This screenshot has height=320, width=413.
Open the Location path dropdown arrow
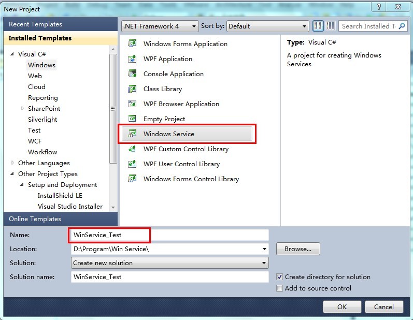tap(264, 249)
